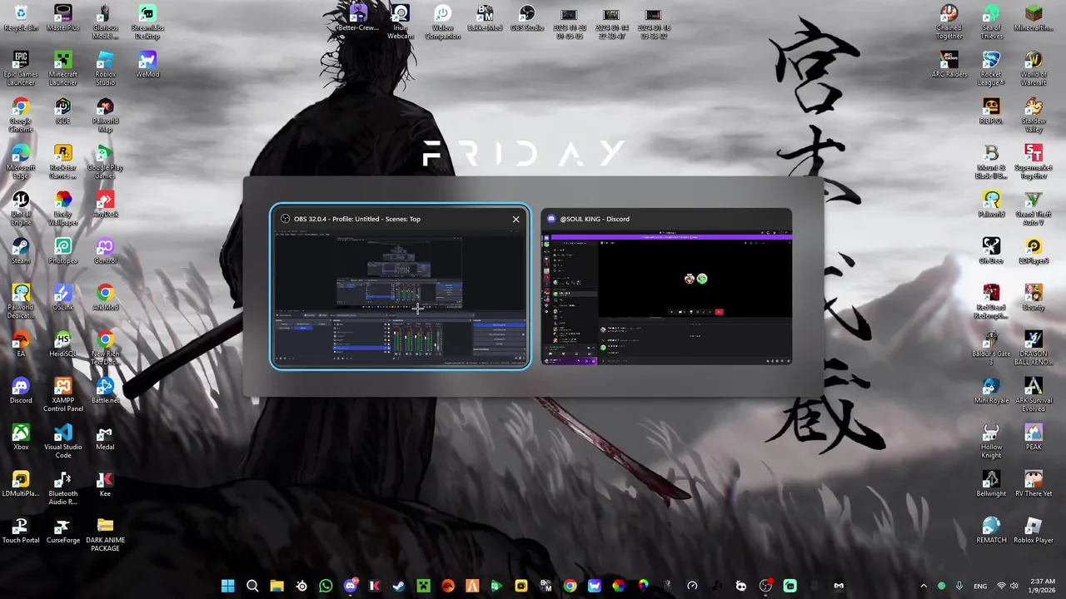Switch to the @SOUL KING Discord window thumbnail
Screen dimensions: 1066x599
point(666,287)
